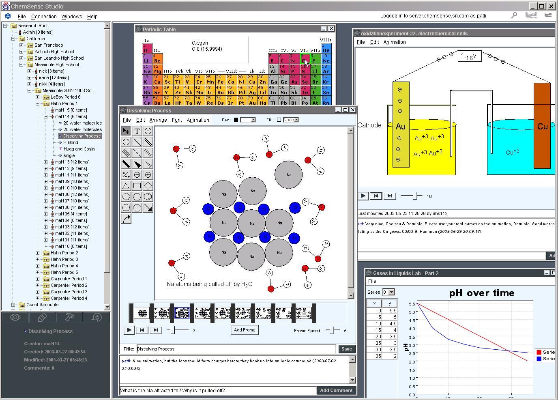Image resolution: width=558 pixels, height=400 pixels.
Task: Select the arrow selection tool in Dissolving Process
Action: pos(126,131)
